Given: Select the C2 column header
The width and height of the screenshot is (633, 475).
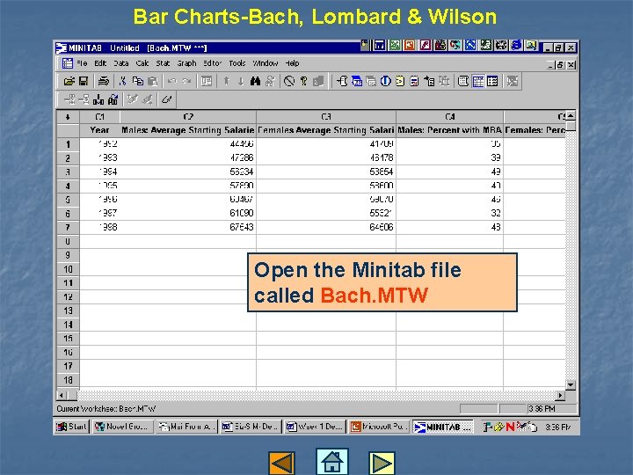Looking at the screenshot, I should coord(188,117).
